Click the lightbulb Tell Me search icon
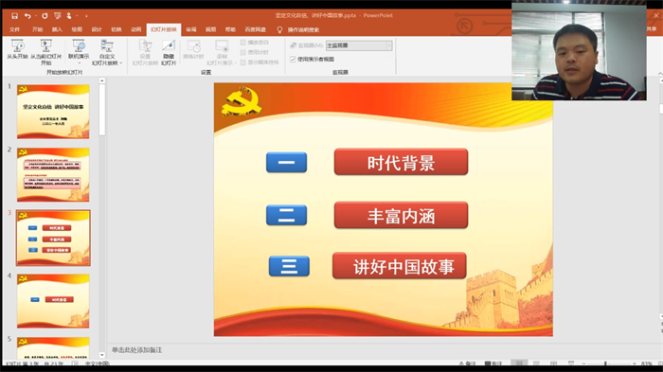Image resolution: width=663 pixels, height=372 pixels. [x=279, y=29]
